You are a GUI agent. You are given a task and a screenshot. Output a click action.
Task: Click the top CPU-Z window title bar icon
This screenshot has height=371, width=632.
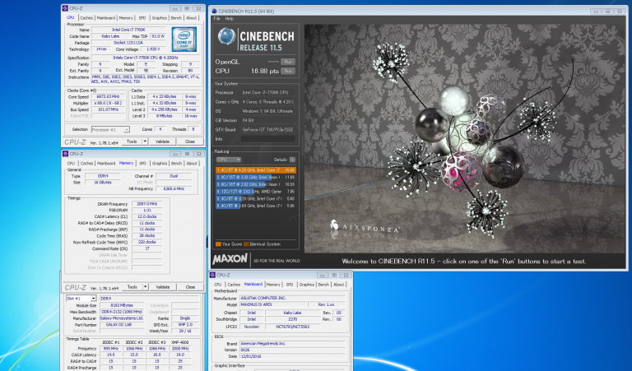[x=66, y=8]
